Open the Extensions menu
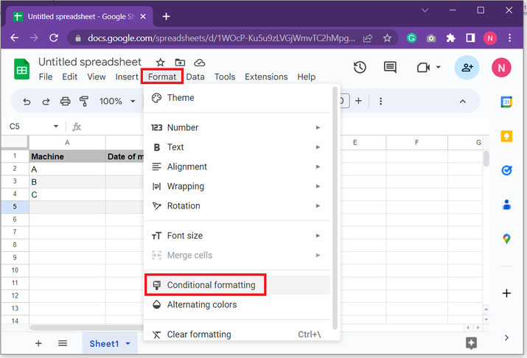Screen dimensions: 527x358 (266, 77)
